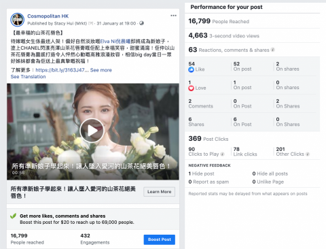Click the 432 Engagements stat
Image resolution: width=326 pixels, height=249 pixels.
pyautogui.click(x=95, y=239)
